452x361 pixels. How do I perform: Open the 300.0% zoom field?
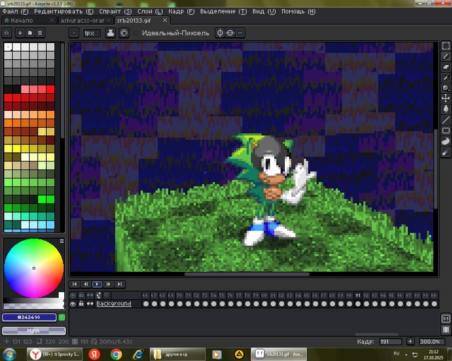431,342
